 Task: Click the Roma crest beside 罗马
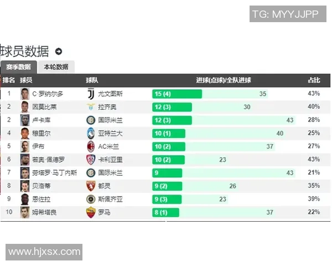[91, 212]
